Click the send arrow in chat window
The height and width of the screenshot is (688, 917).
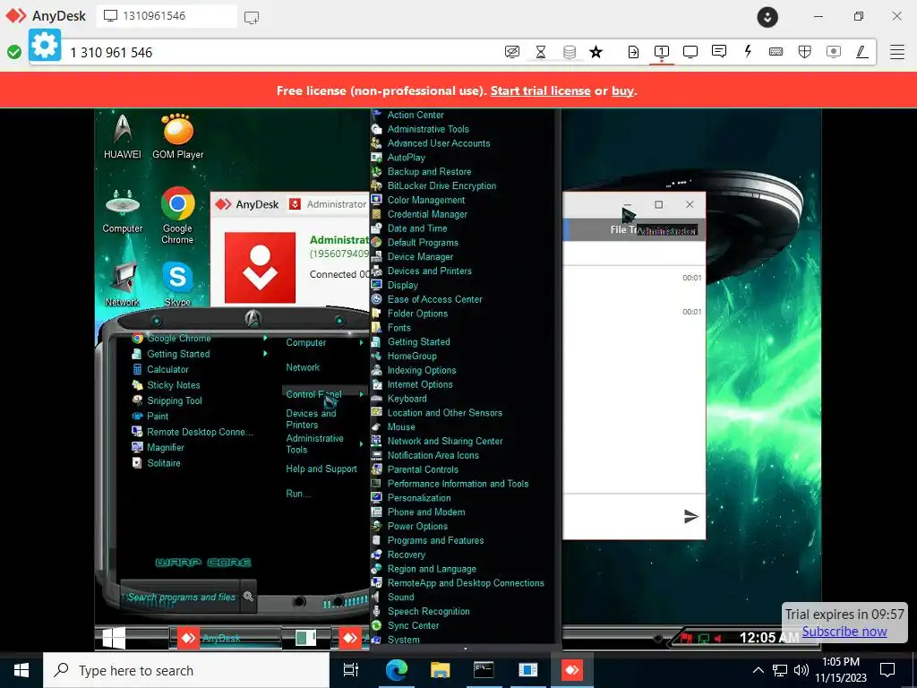point(690,516)
